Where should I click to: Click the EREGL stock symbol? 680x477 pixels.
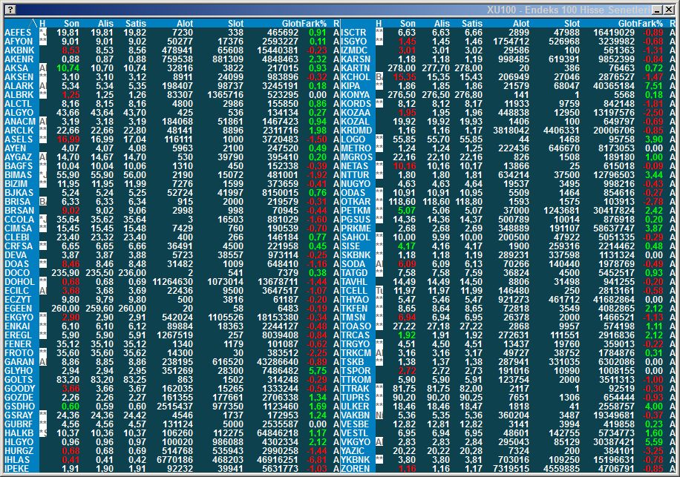(19, 335)
